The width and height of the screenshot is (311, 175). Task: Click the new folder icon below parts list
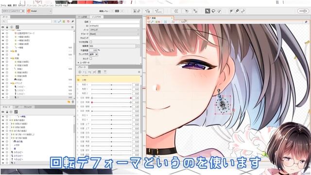pos(69,102)
